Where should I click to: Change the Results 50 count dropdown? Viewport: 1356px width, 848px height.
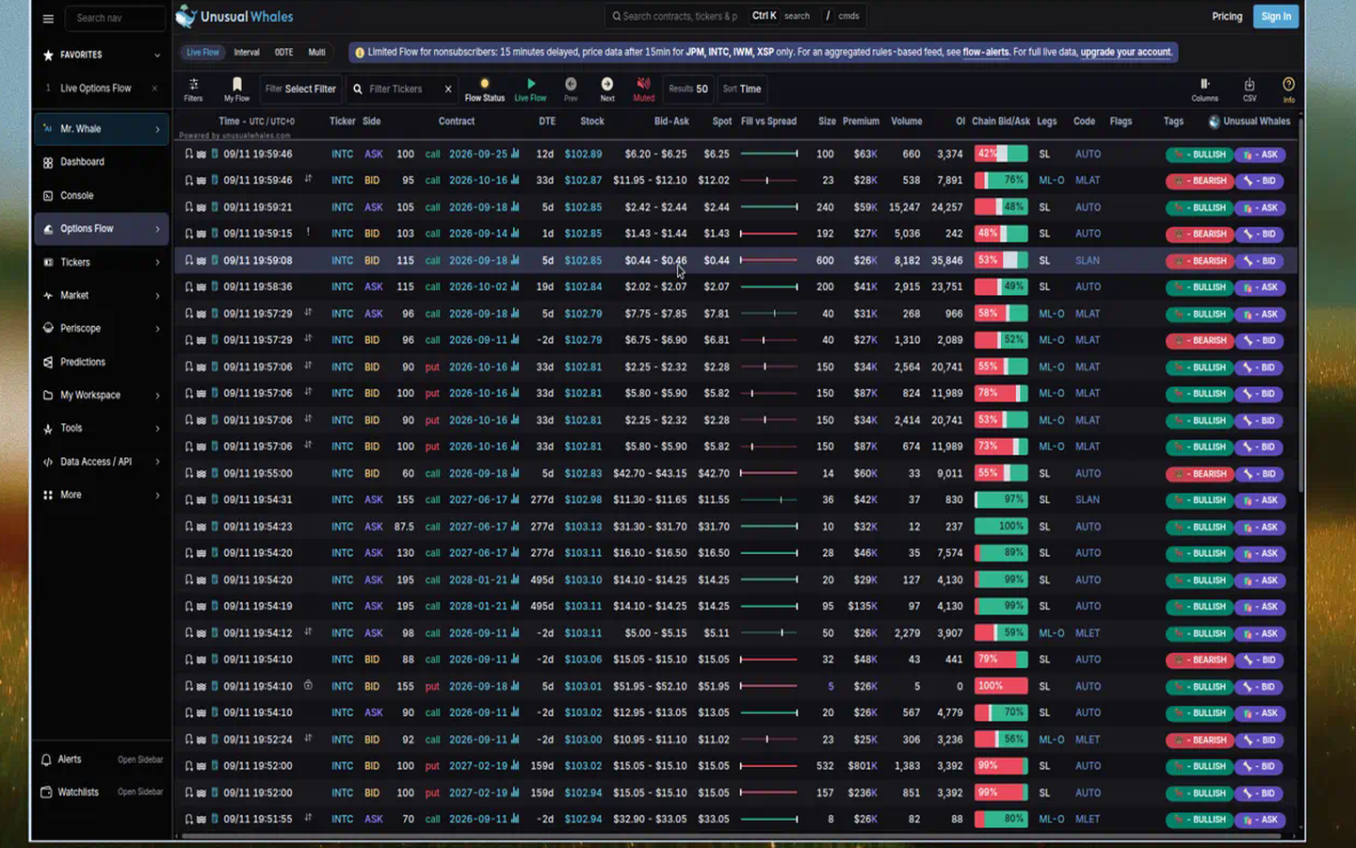tap(688, 90)
